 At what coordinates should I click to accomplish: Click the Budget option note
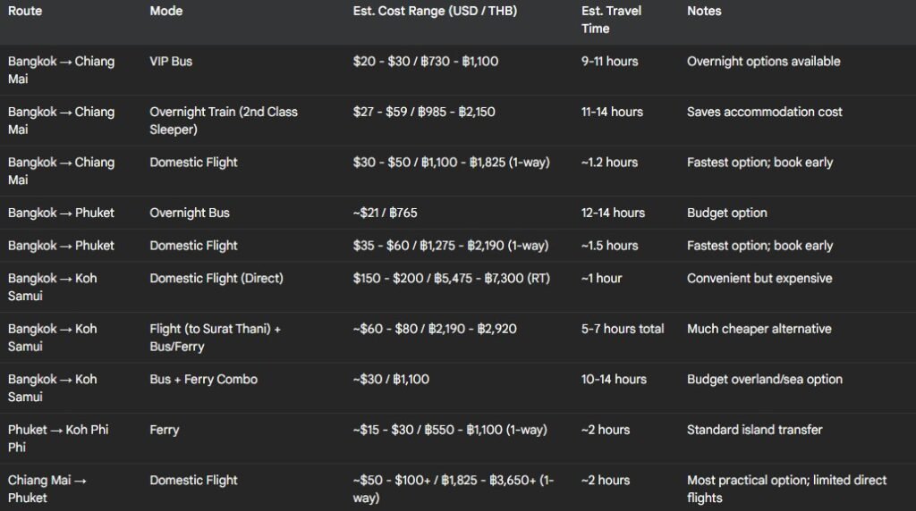coord(726,213)
